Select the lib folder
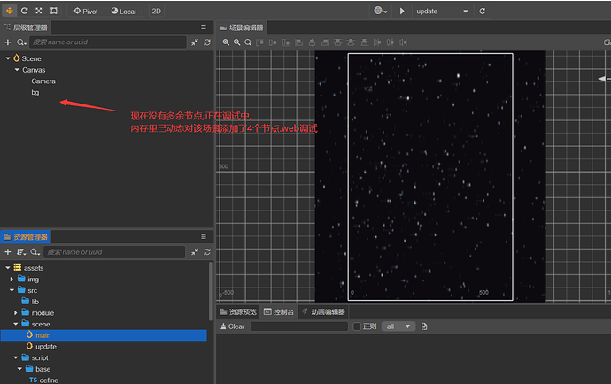 [35, 302]
